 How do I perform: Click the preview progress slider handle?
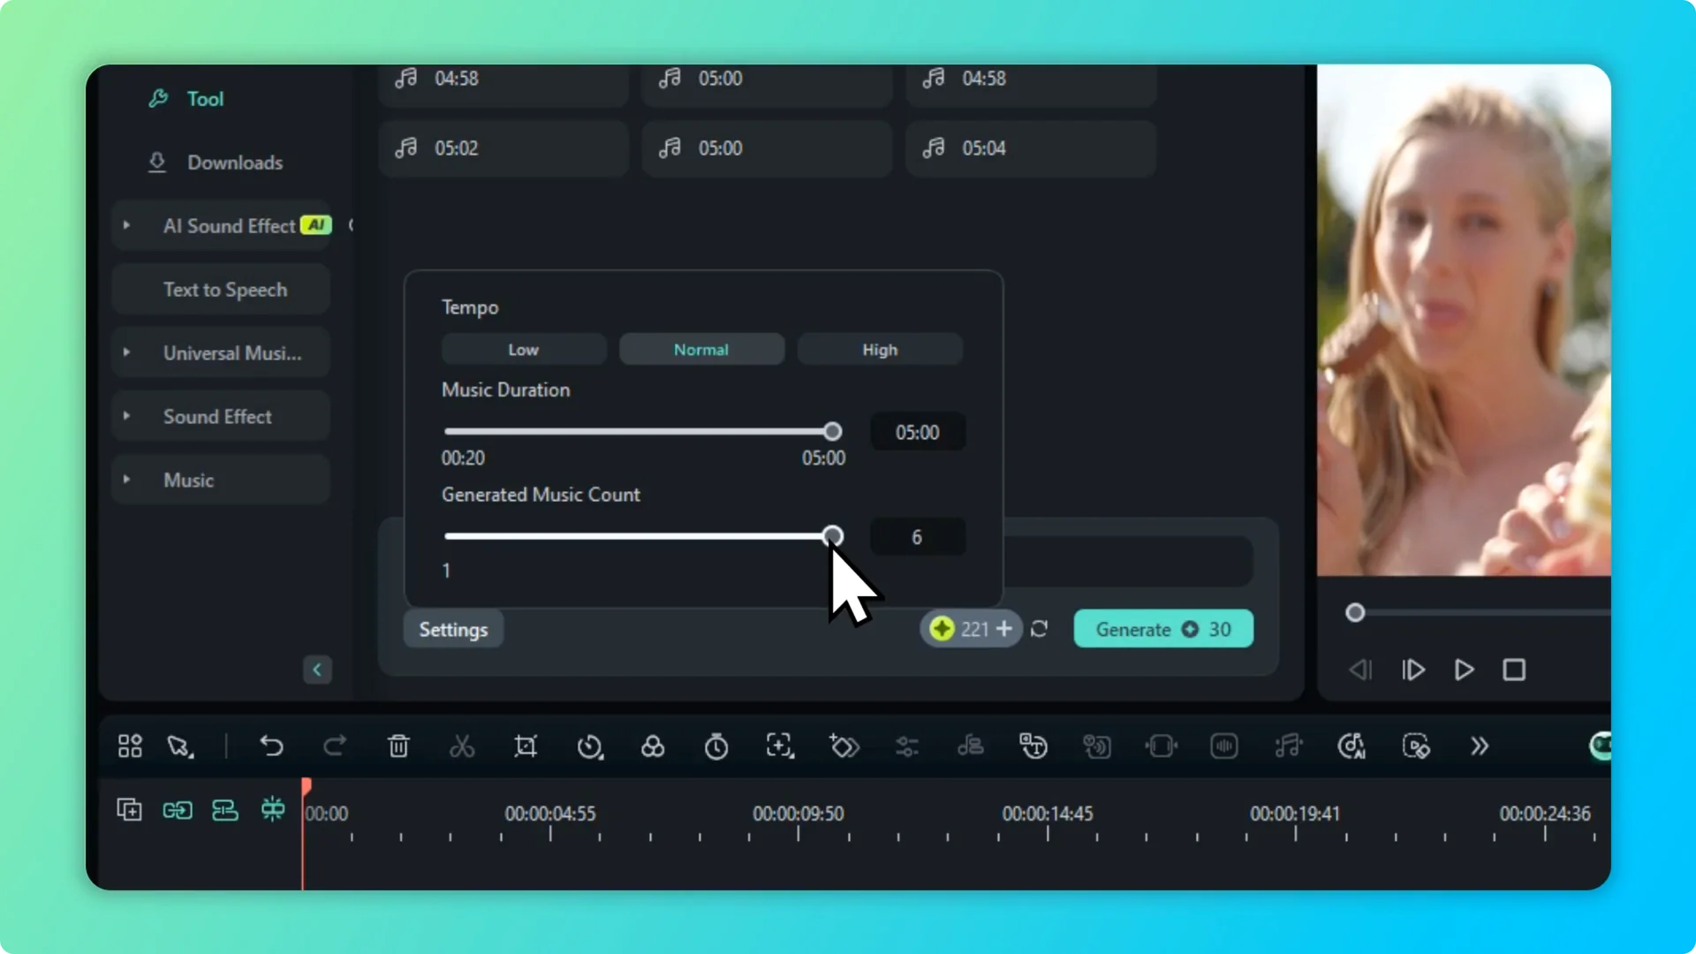(1355, 612)
